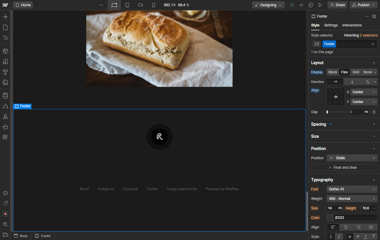Click the Publish button
Screen dimensions: 380x240
click(x=364, y=5)
